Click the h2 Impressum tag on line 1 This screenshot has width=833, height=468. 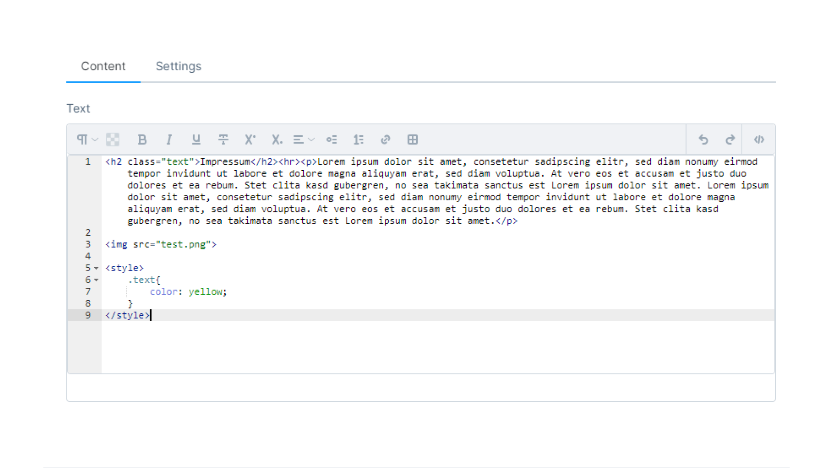[x=191, y=162]
